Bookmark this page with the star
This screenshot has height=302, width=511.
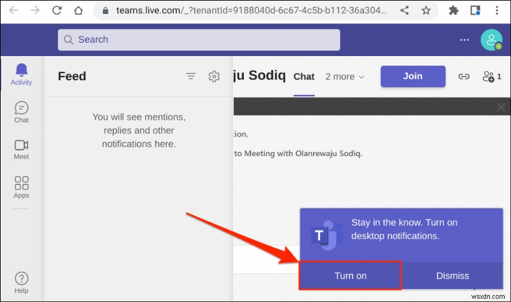[426, 11]
